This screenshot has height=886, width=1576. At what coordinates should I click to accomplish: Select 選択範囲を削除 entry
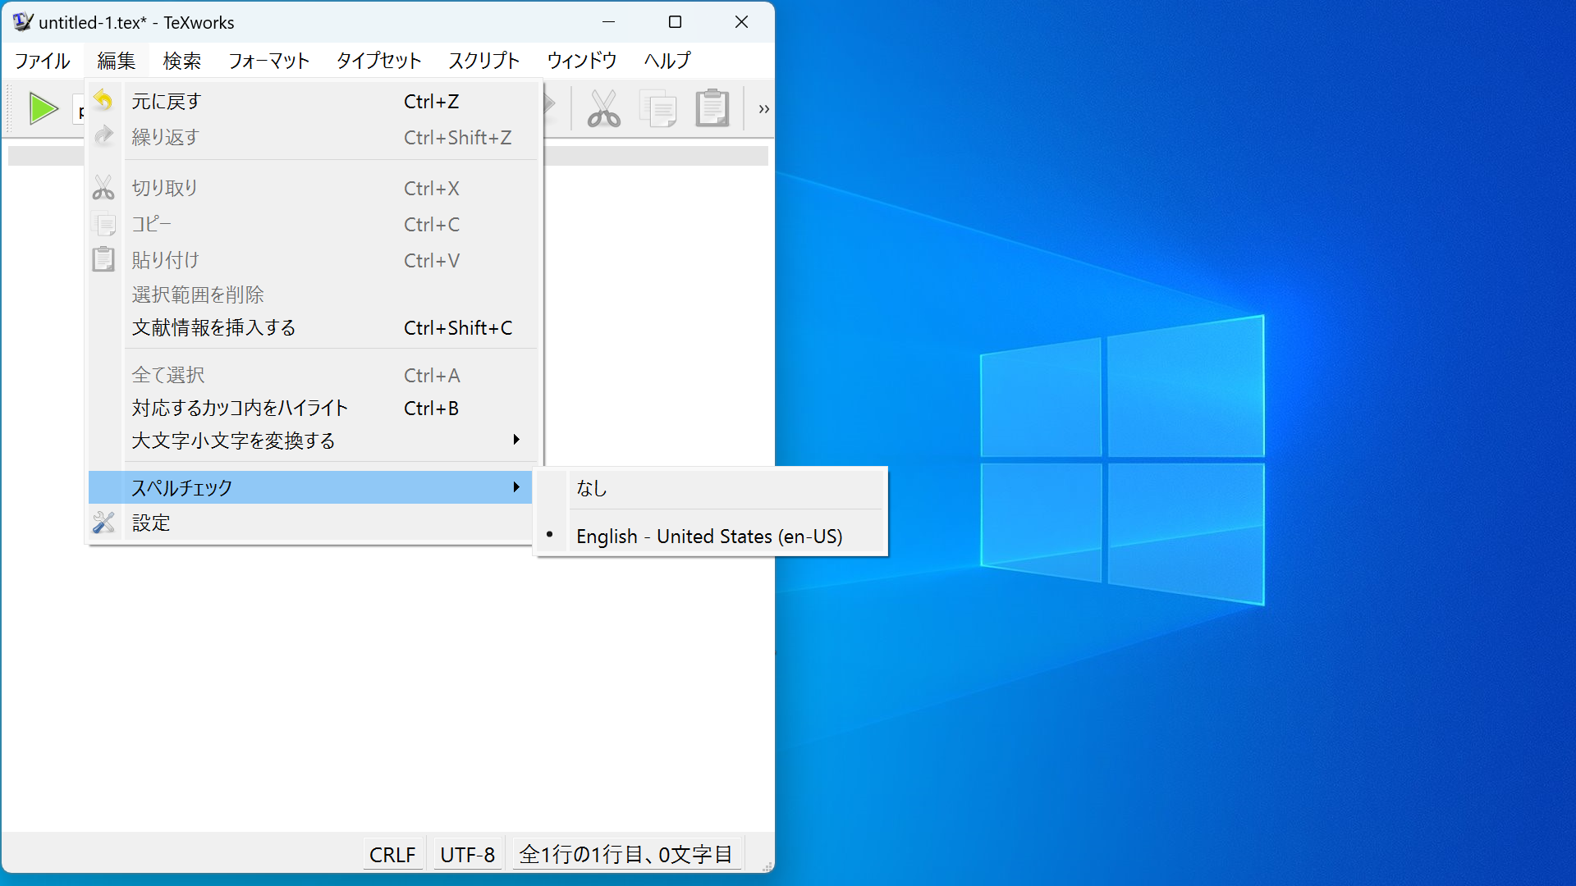[x=312, y=295]
